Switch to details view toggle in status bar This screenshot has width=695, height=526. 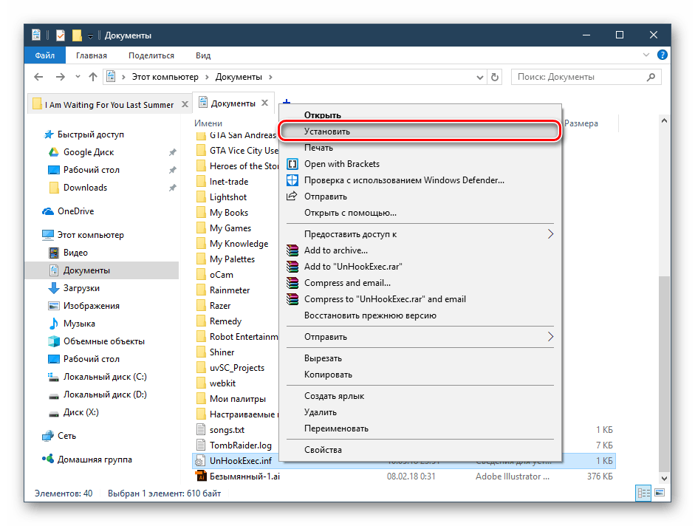pyautogui.click(x=643, y=493)
